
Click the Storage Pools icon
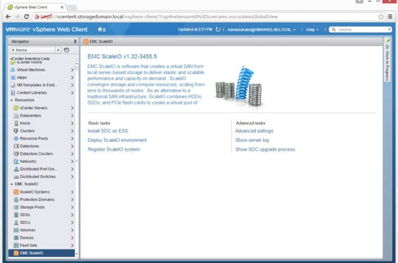click(x=16, y=207)
